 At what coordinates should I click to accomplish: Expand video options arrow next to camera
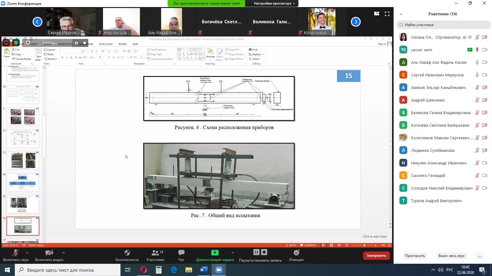(64, 253)
